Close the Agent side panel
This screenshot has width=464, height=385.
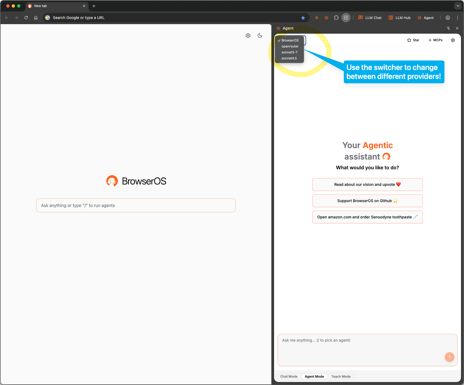pyautogui.click(x=457, y=28)
